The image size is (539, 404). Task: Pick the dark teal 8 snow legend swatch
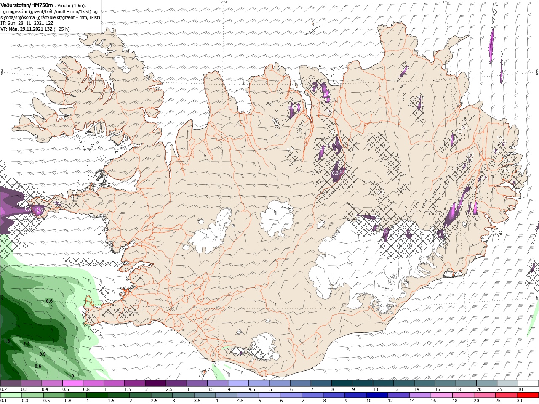coord(342,383)
